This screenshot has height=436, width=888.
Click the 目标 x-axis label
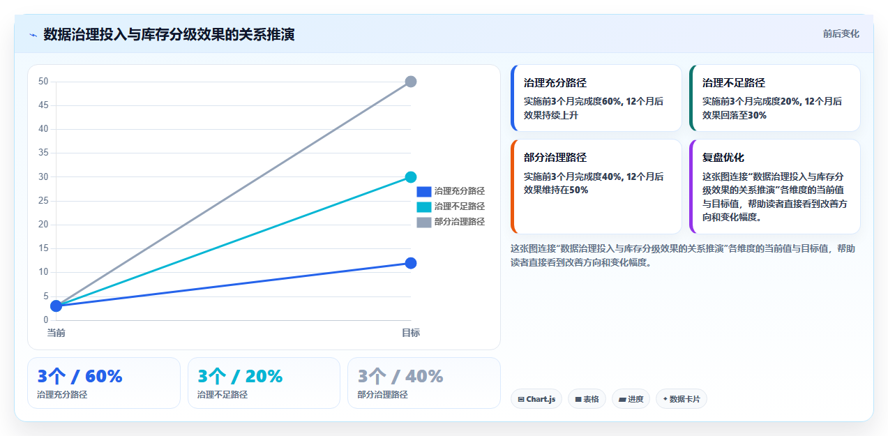[x=411, y=333]
